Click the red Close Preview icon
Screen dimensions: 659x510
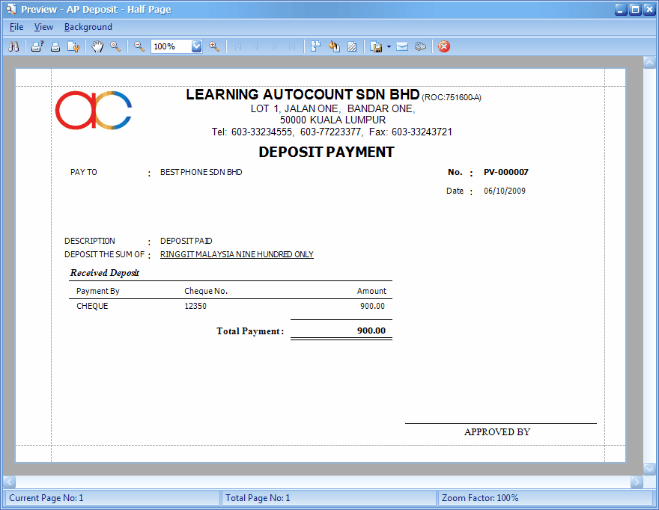[444, 46]
